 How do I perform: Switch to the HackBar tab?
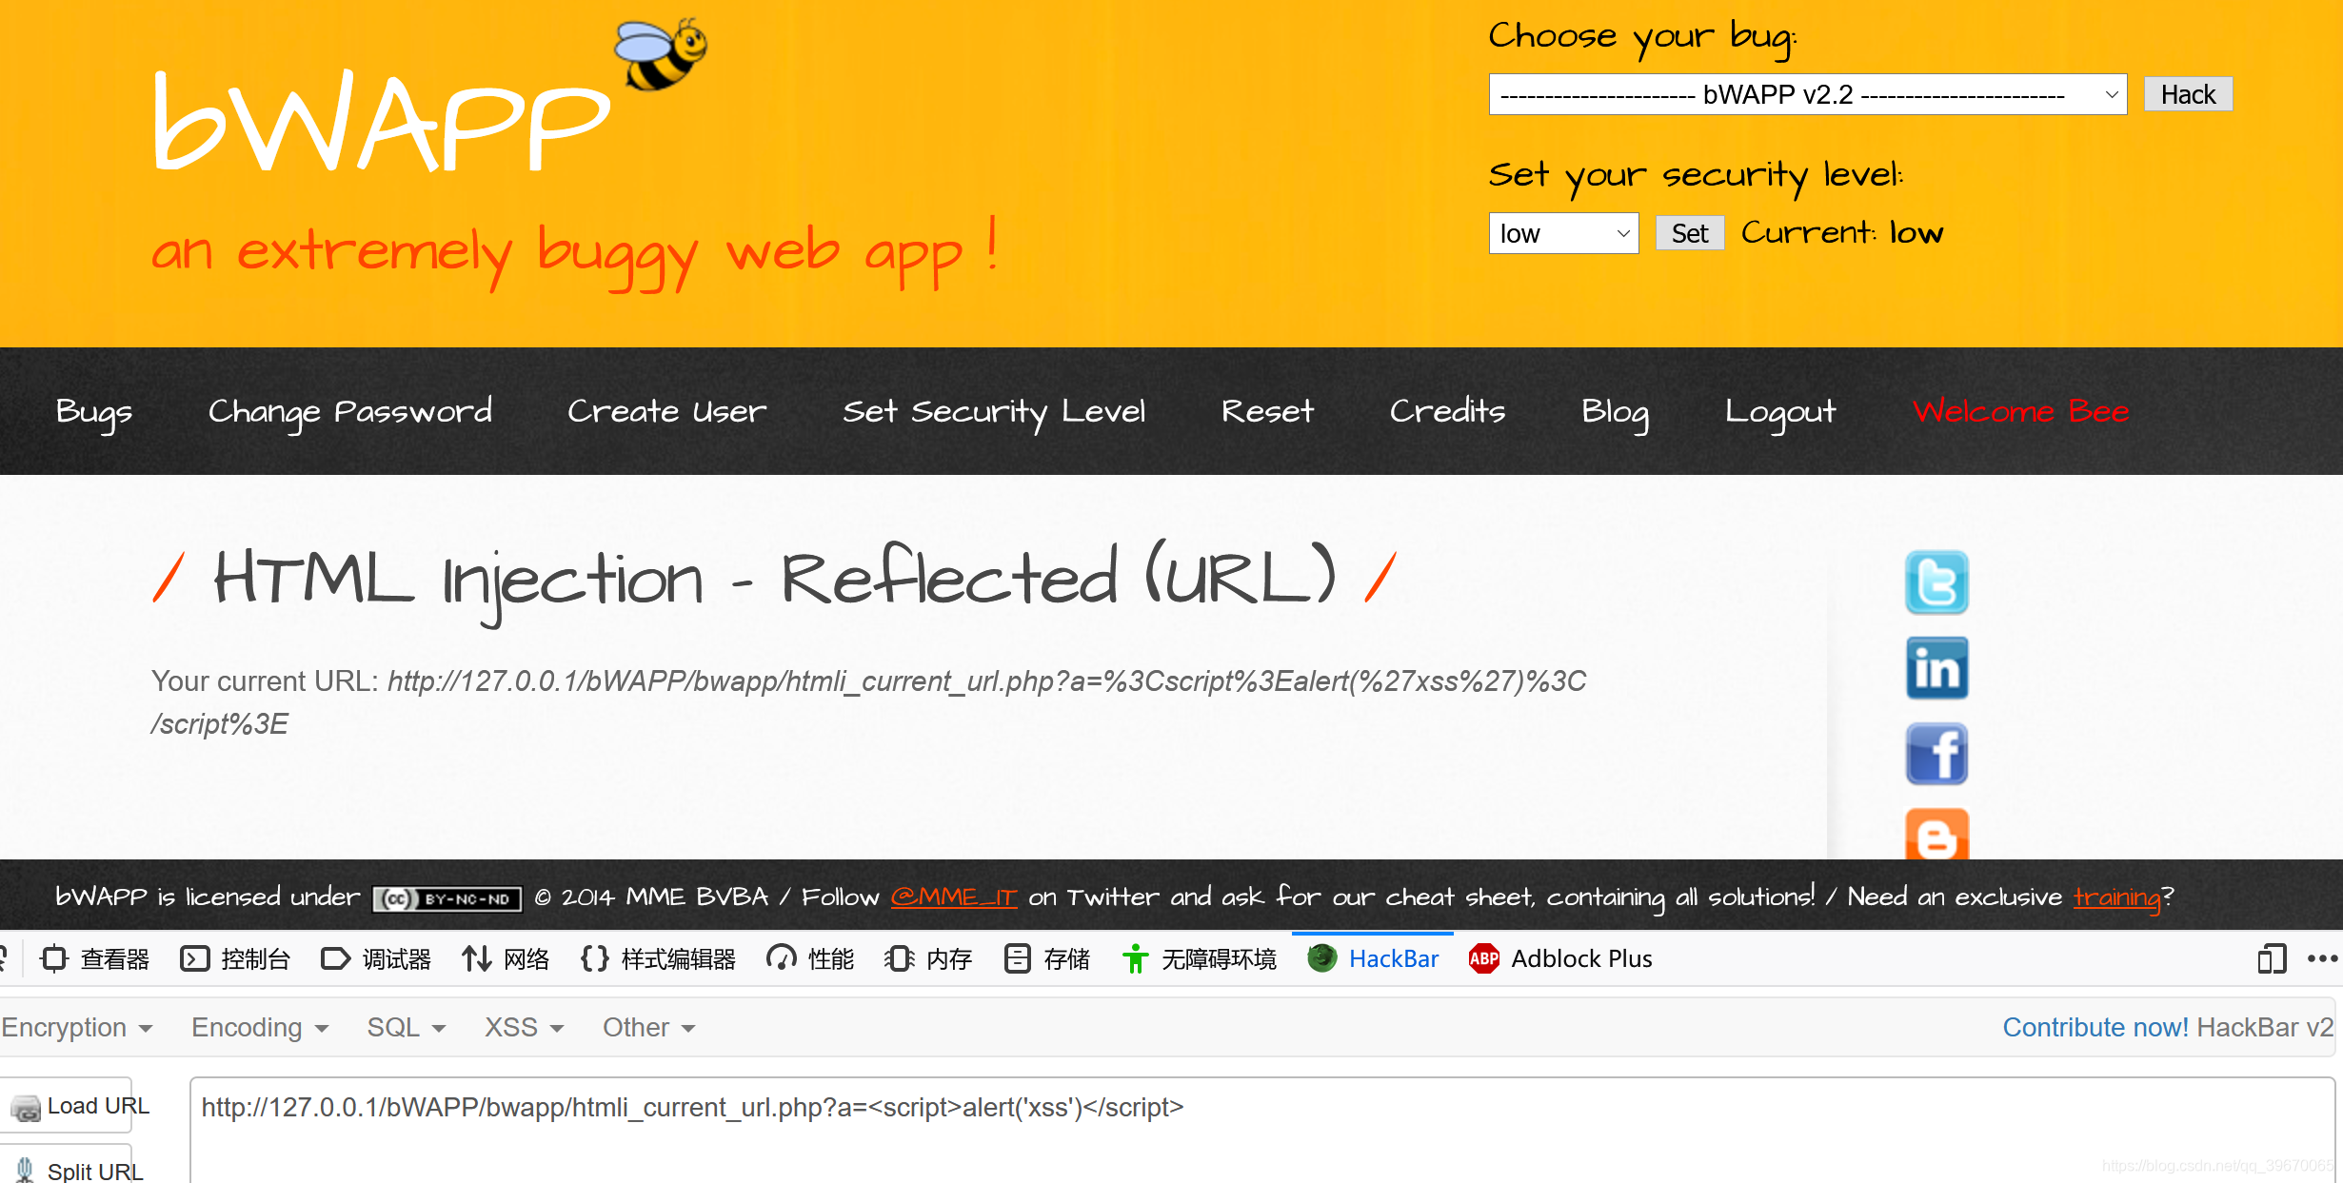1373,958
